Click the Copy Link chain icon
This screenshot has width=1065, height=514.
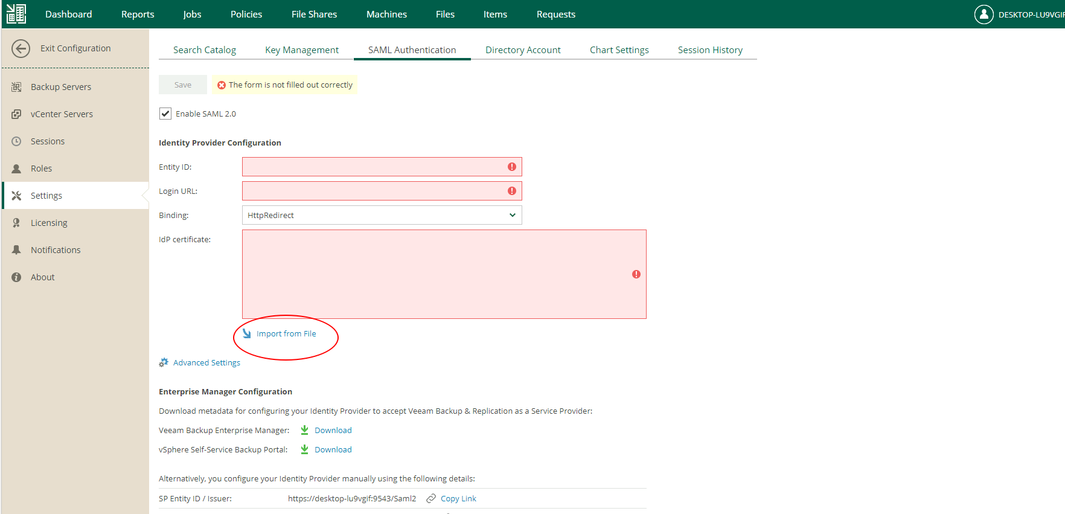431,498
